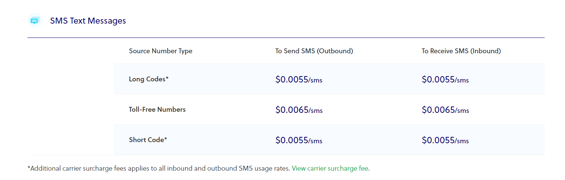Click the asterisk after Short Code

[x=166, y=139]
